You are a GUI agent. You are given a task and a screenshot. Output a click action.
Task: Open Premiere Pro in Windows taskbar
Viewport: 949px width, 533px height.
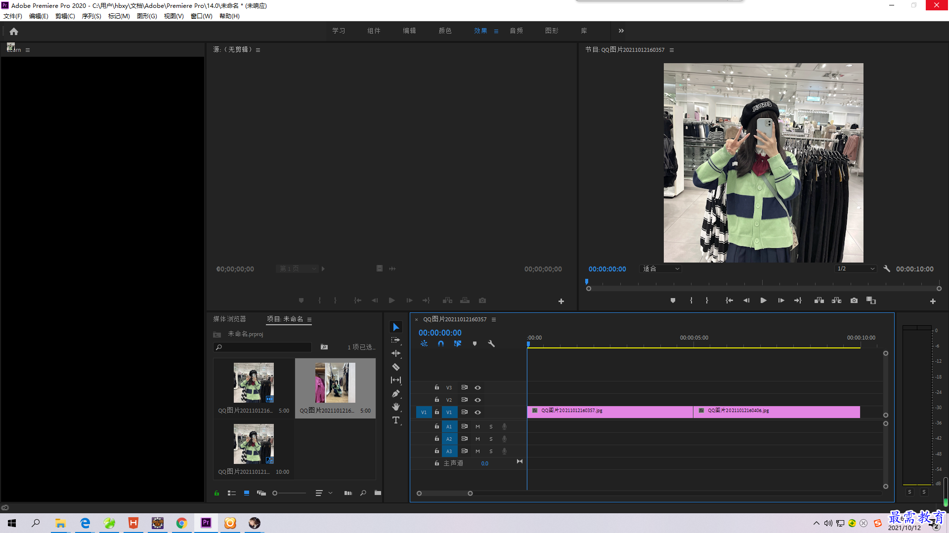206,523
